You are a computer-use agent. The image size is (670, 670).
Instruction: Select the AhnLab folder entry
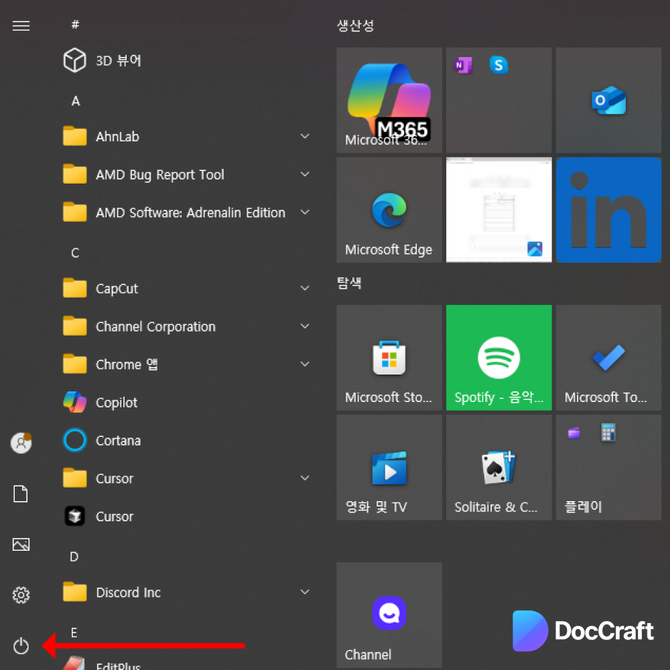[x=187, y=136]
